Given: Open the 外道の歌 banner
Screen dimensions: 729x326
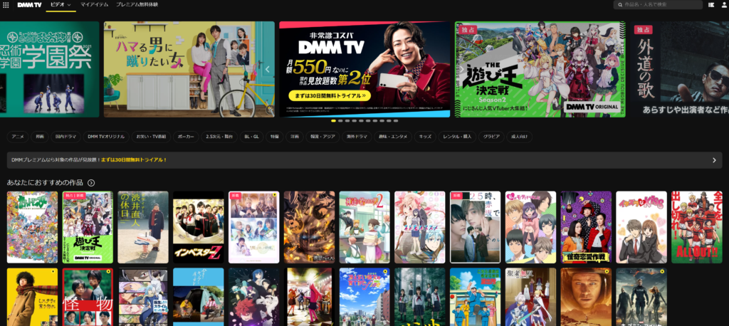Looking at the screenshot, I should [x=681, y=69].
